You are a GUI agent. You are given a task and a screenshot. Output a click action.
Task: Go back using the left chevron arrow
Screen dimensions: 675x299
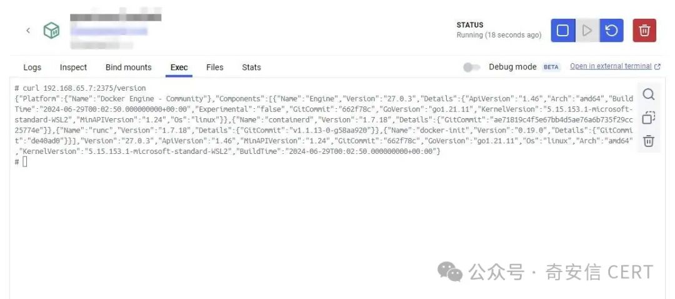28,31
